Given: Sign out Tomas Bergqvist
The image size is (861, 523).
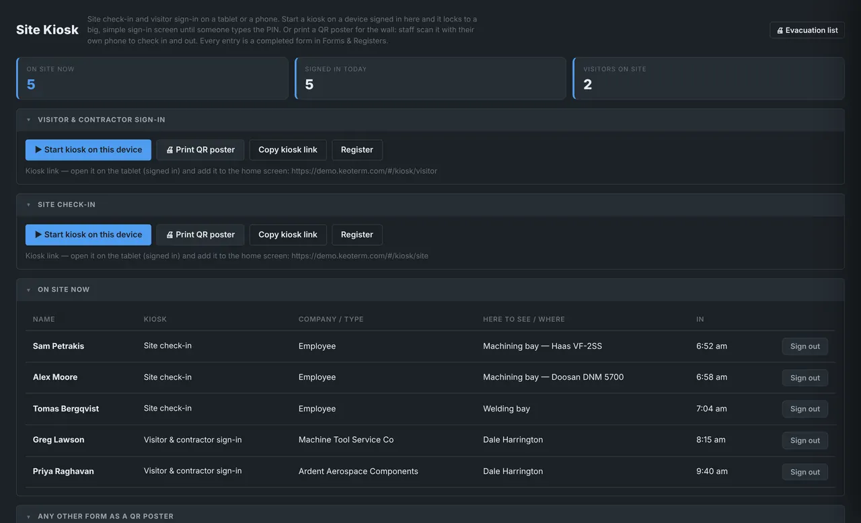Looking at the screenshot, I should coord(805,409).
